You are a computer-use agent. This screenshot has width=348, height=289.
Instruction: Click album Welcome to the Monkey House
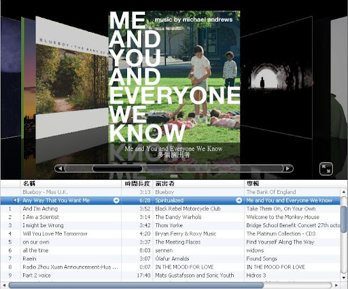tap(283, 217)
